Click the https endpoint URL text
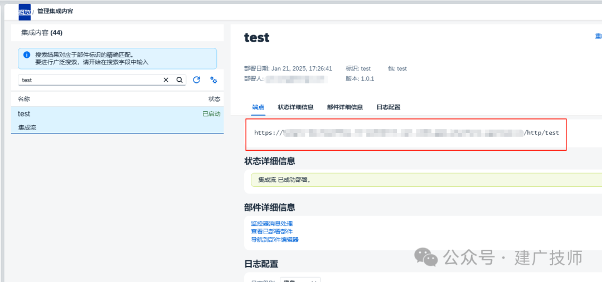The image size is (602, 282). click(406, 132)
